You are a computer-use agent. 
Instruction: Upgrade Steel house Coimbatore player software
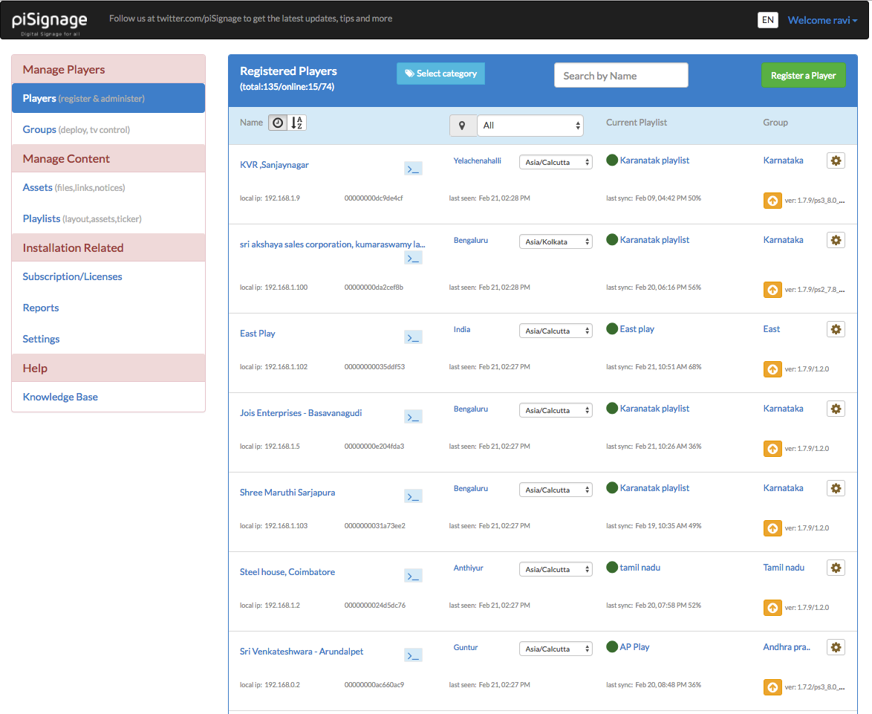pos(772,607)
